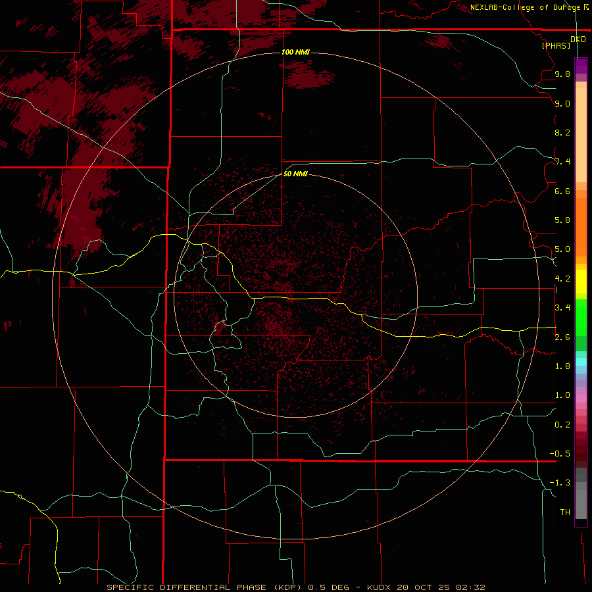This screenshot has height=592, width=592.
Task: Pick the gray band at scale bottom
Action: click(x=581, y=505)
